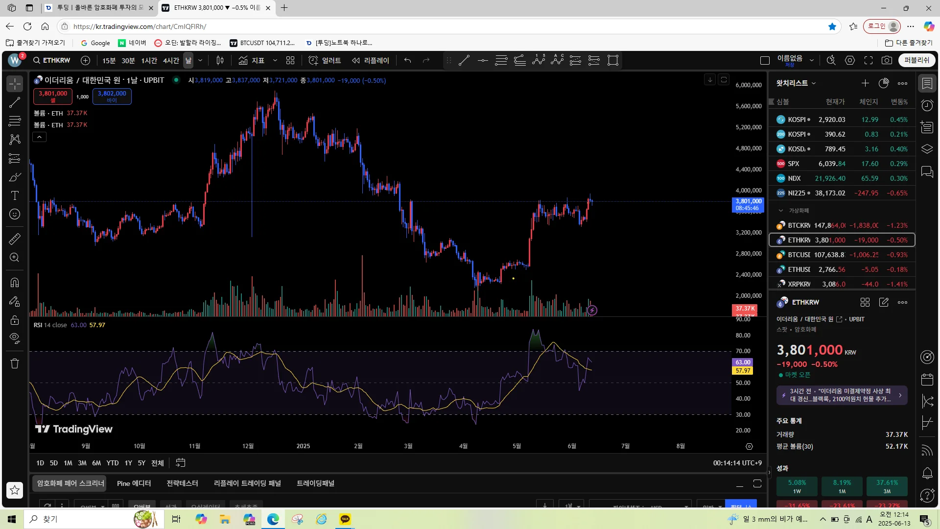Image resolution: width=940 pixels, height=529 pixels.
Task: Switch to the Pine Editor tab
Action: click(134, 483)
